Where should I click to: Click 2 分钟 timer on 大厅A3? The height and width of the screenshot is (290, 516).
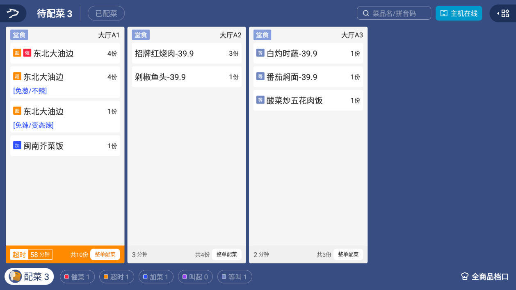(261, 255)
